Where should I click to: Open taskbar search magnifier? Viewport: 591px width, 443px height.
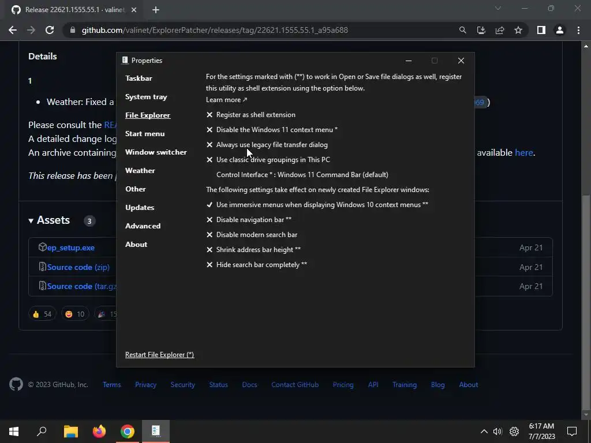pyautogui.click(x=42, y=431)
